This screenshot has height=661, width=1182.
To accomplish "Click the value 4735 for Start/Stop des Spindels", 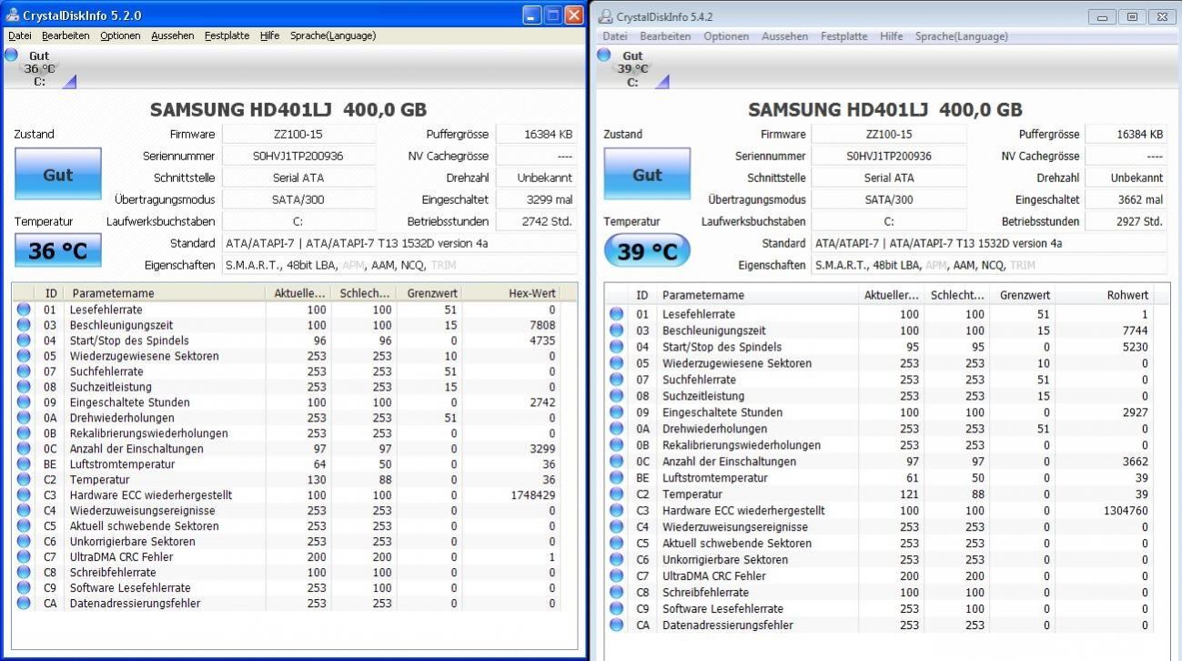I will [x=541, y=341].
